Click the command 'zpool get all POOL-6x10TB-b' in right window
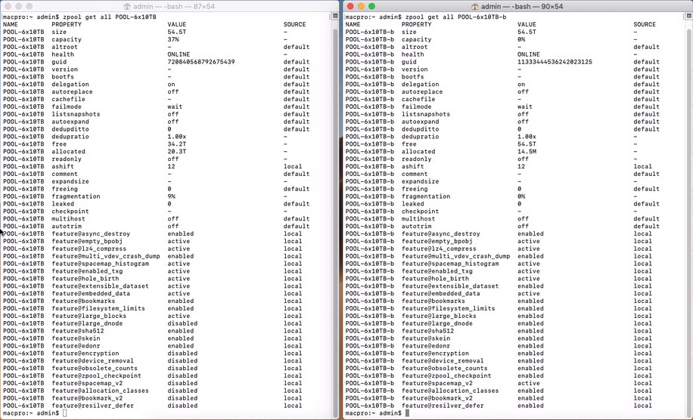The width and height of the screenshot is (693, 420). click(455, 17)
